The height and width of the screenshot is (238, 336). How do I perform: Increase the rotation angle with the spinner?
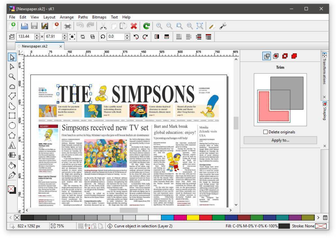pyautogui.click(x=127, y=35)
